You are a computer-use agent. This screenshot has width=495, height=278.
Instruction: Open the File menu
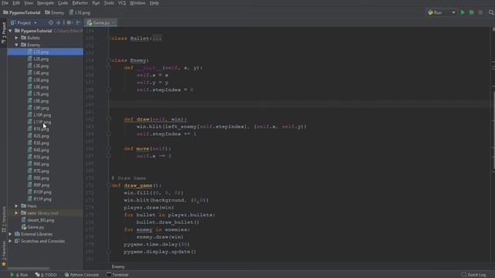[5, 3]
